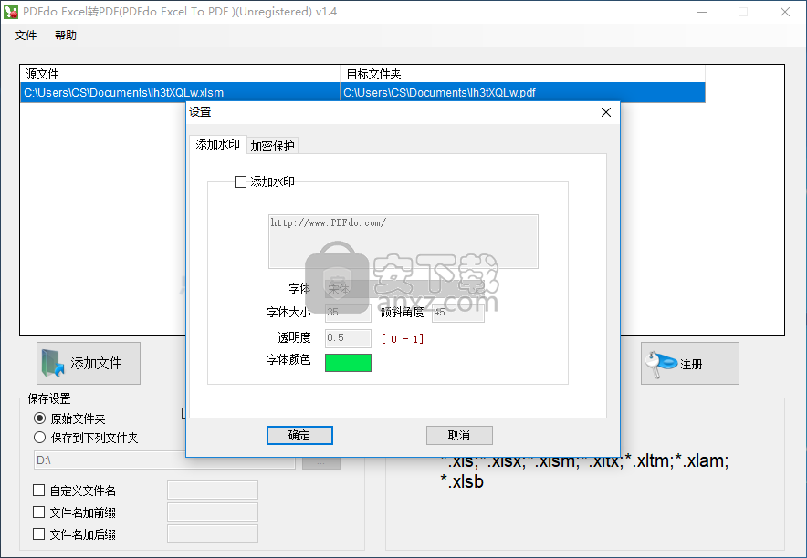This screenshot has width=807, height=558.
Task: Click the 添加文件 button label
Action: (x=96, y=363)
